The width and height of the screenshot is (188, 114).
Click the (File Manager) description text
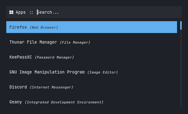point(75,42)
